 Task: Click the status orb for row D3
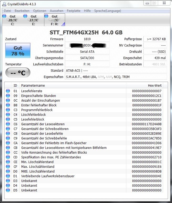click(8, 181)
